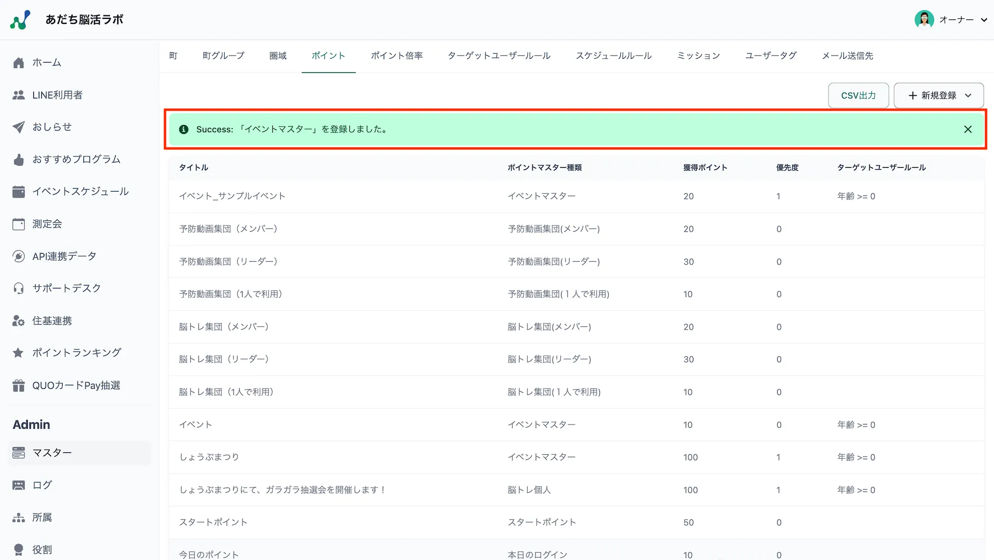Click the おすすめプログラム thumbs-up icon
This screenshot has width=994, height=560.
pos(18,159)
